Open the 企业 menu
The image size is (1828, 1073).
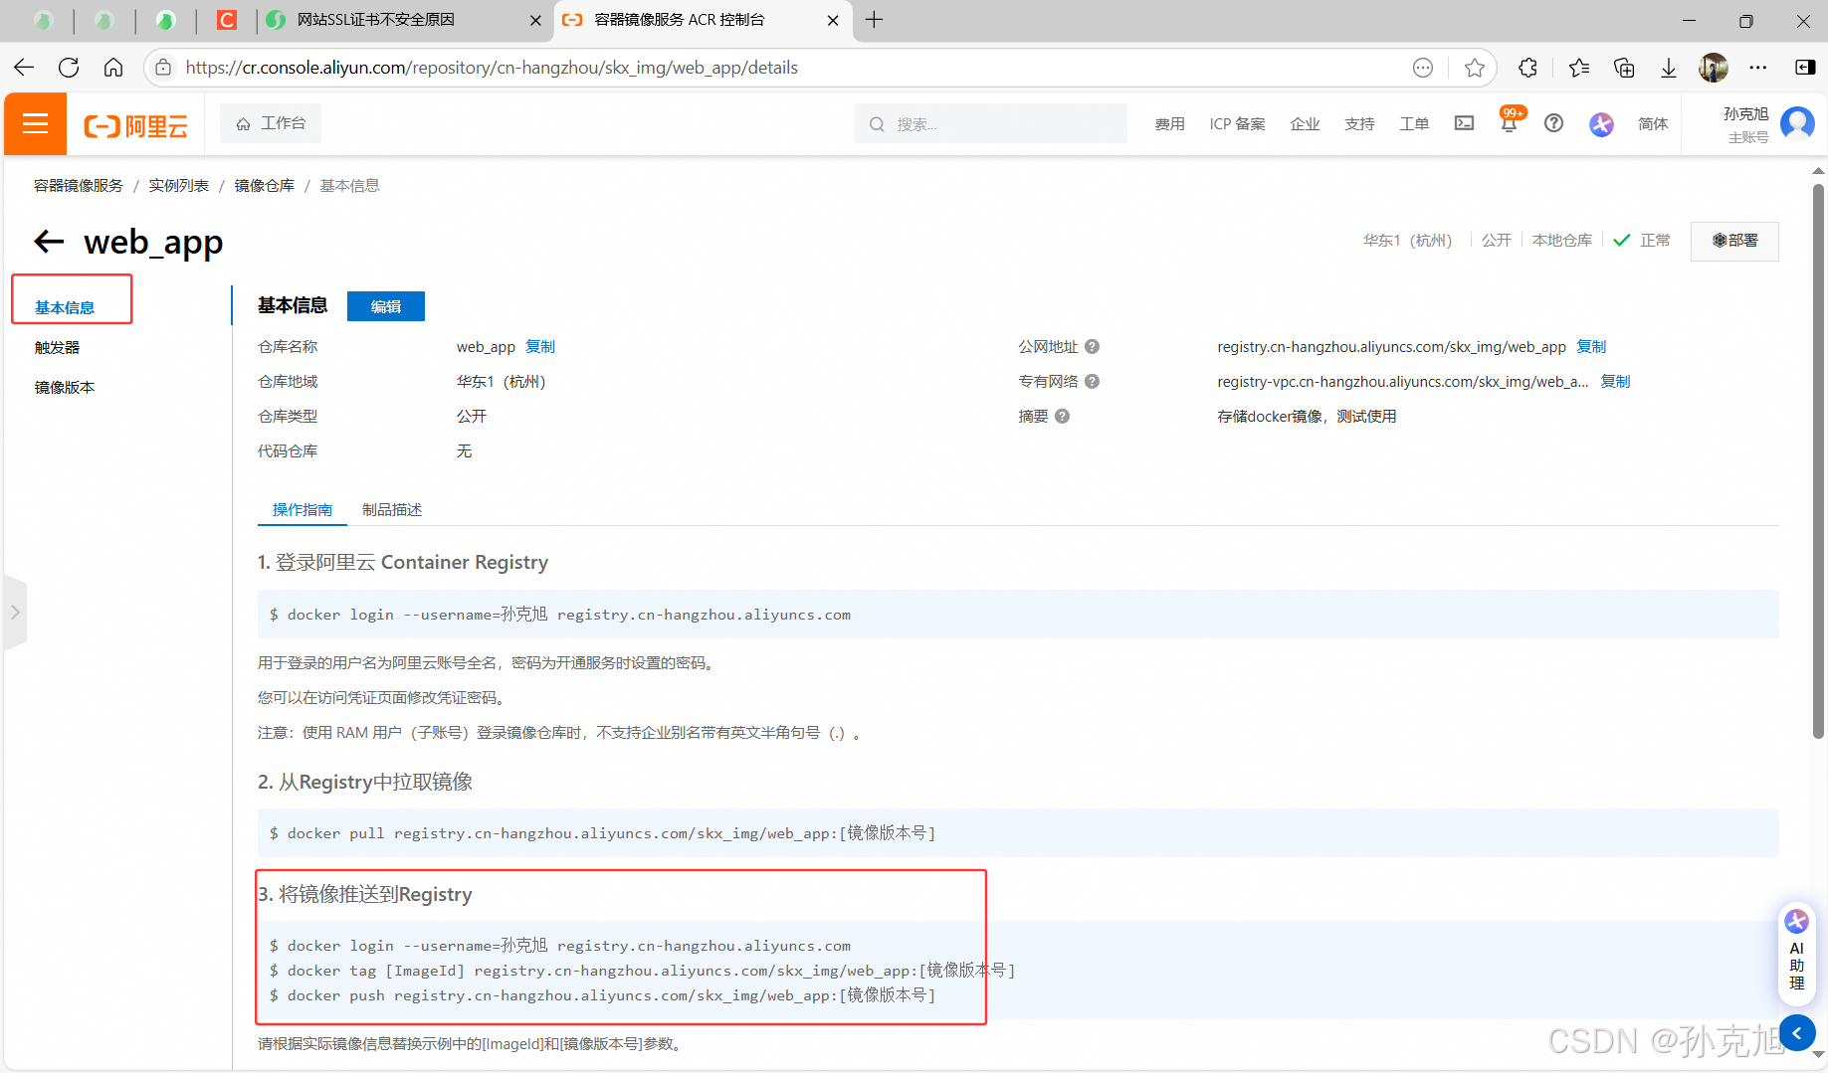1305,123
